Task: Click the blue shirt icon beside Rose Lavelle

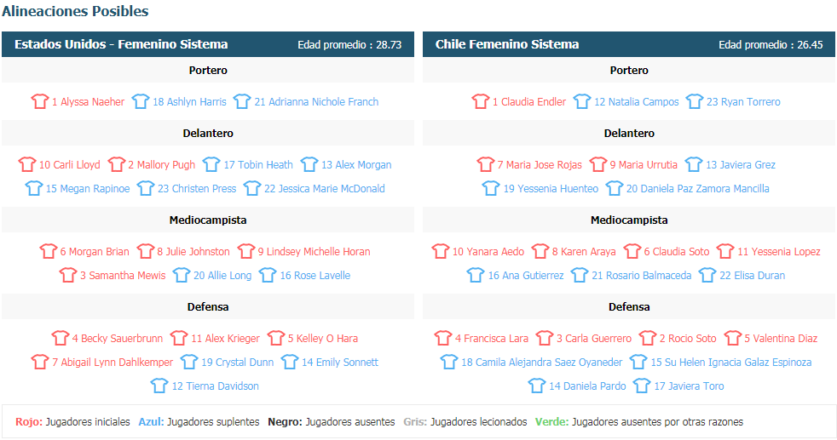Action: point(268,275)
